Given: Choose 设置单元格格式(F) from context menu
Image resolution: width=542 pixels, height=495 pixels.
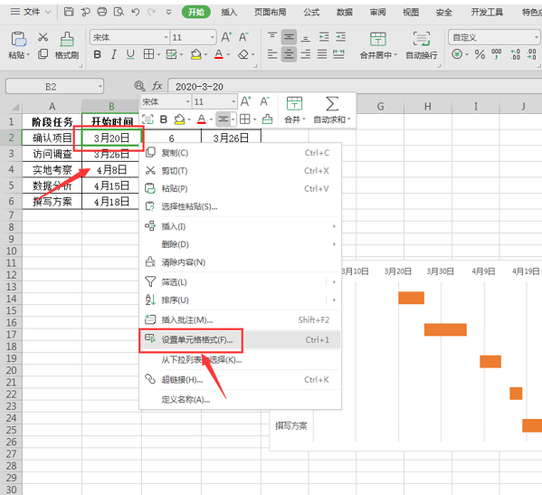Looking at the screenshot, I should pyautogui.click(x=240, y=339).
